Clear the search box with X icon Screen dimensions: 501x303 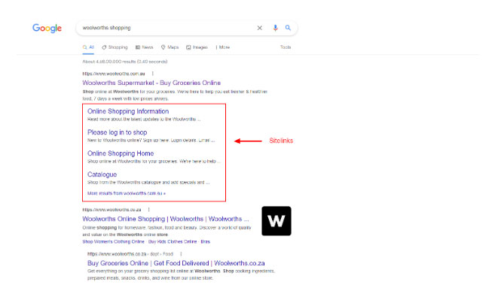pyautogui.click(x=260, y=28)
